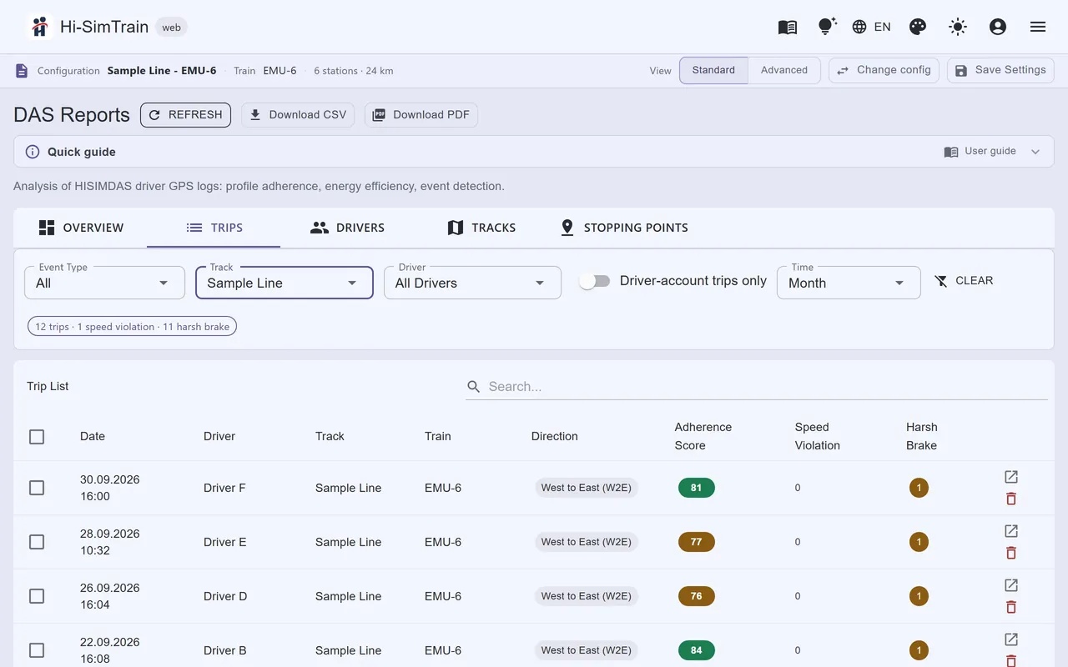Switch view to Advanced
Screen dimensions: 1068x667
coord(784,70)
